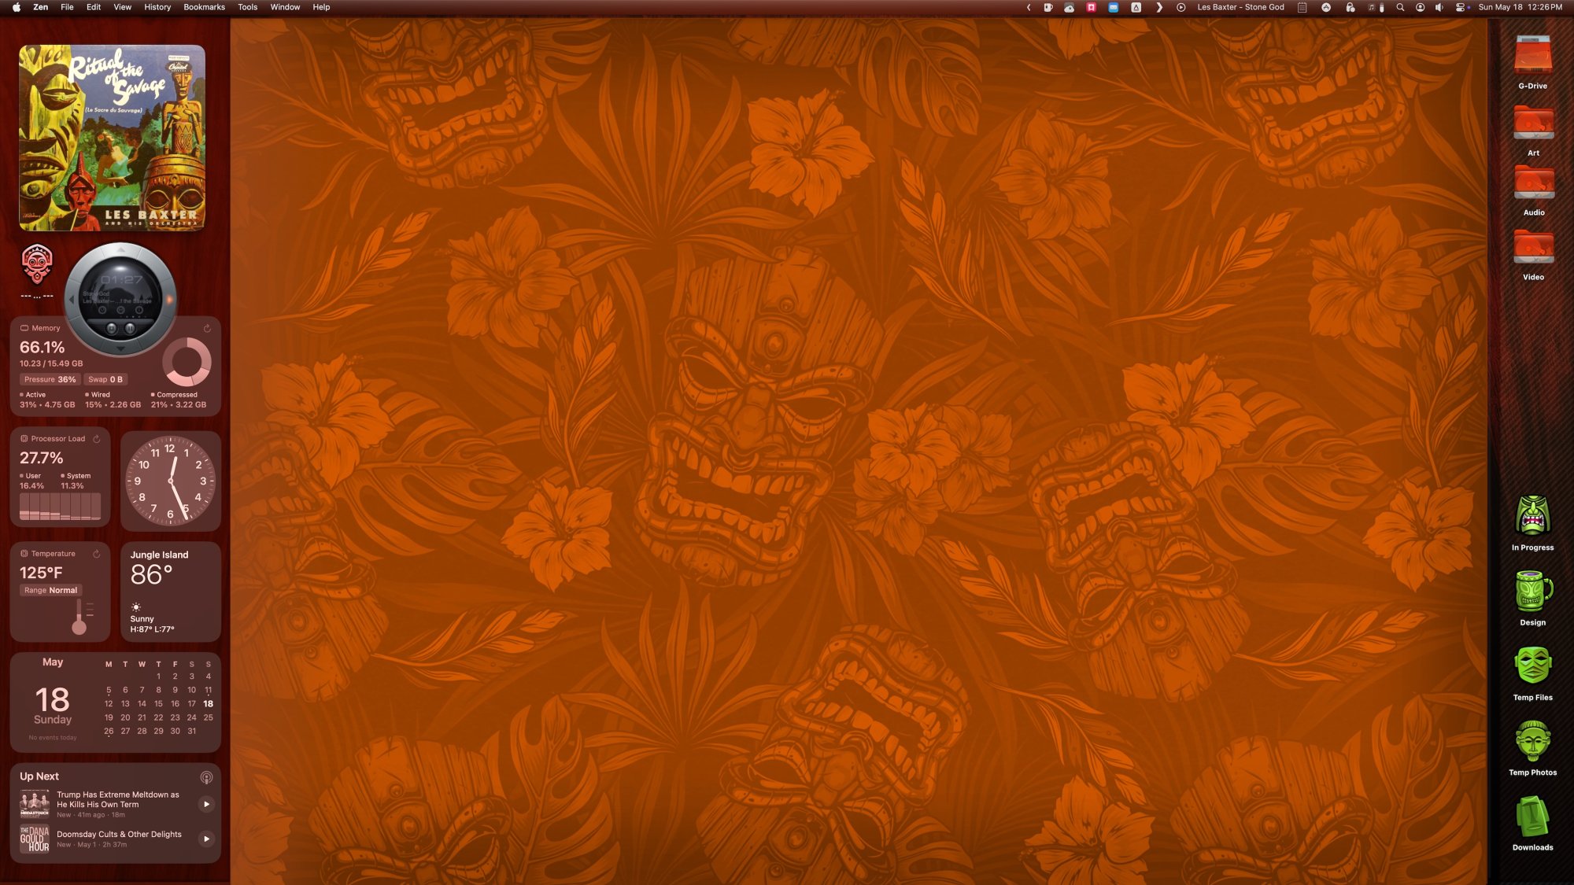
Task: Refresh the Memory widget
Action: 207,328
